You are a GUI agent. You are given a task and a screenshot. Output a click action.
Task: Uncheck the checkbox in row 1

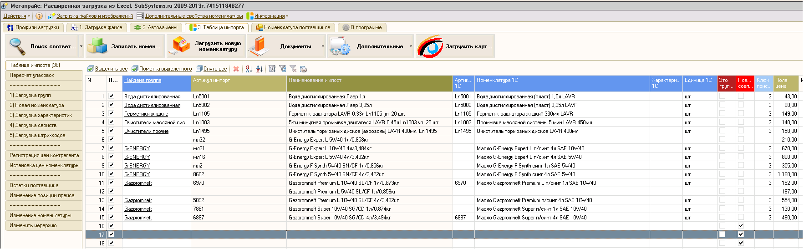pyautogui.click(x=111, y=96)
